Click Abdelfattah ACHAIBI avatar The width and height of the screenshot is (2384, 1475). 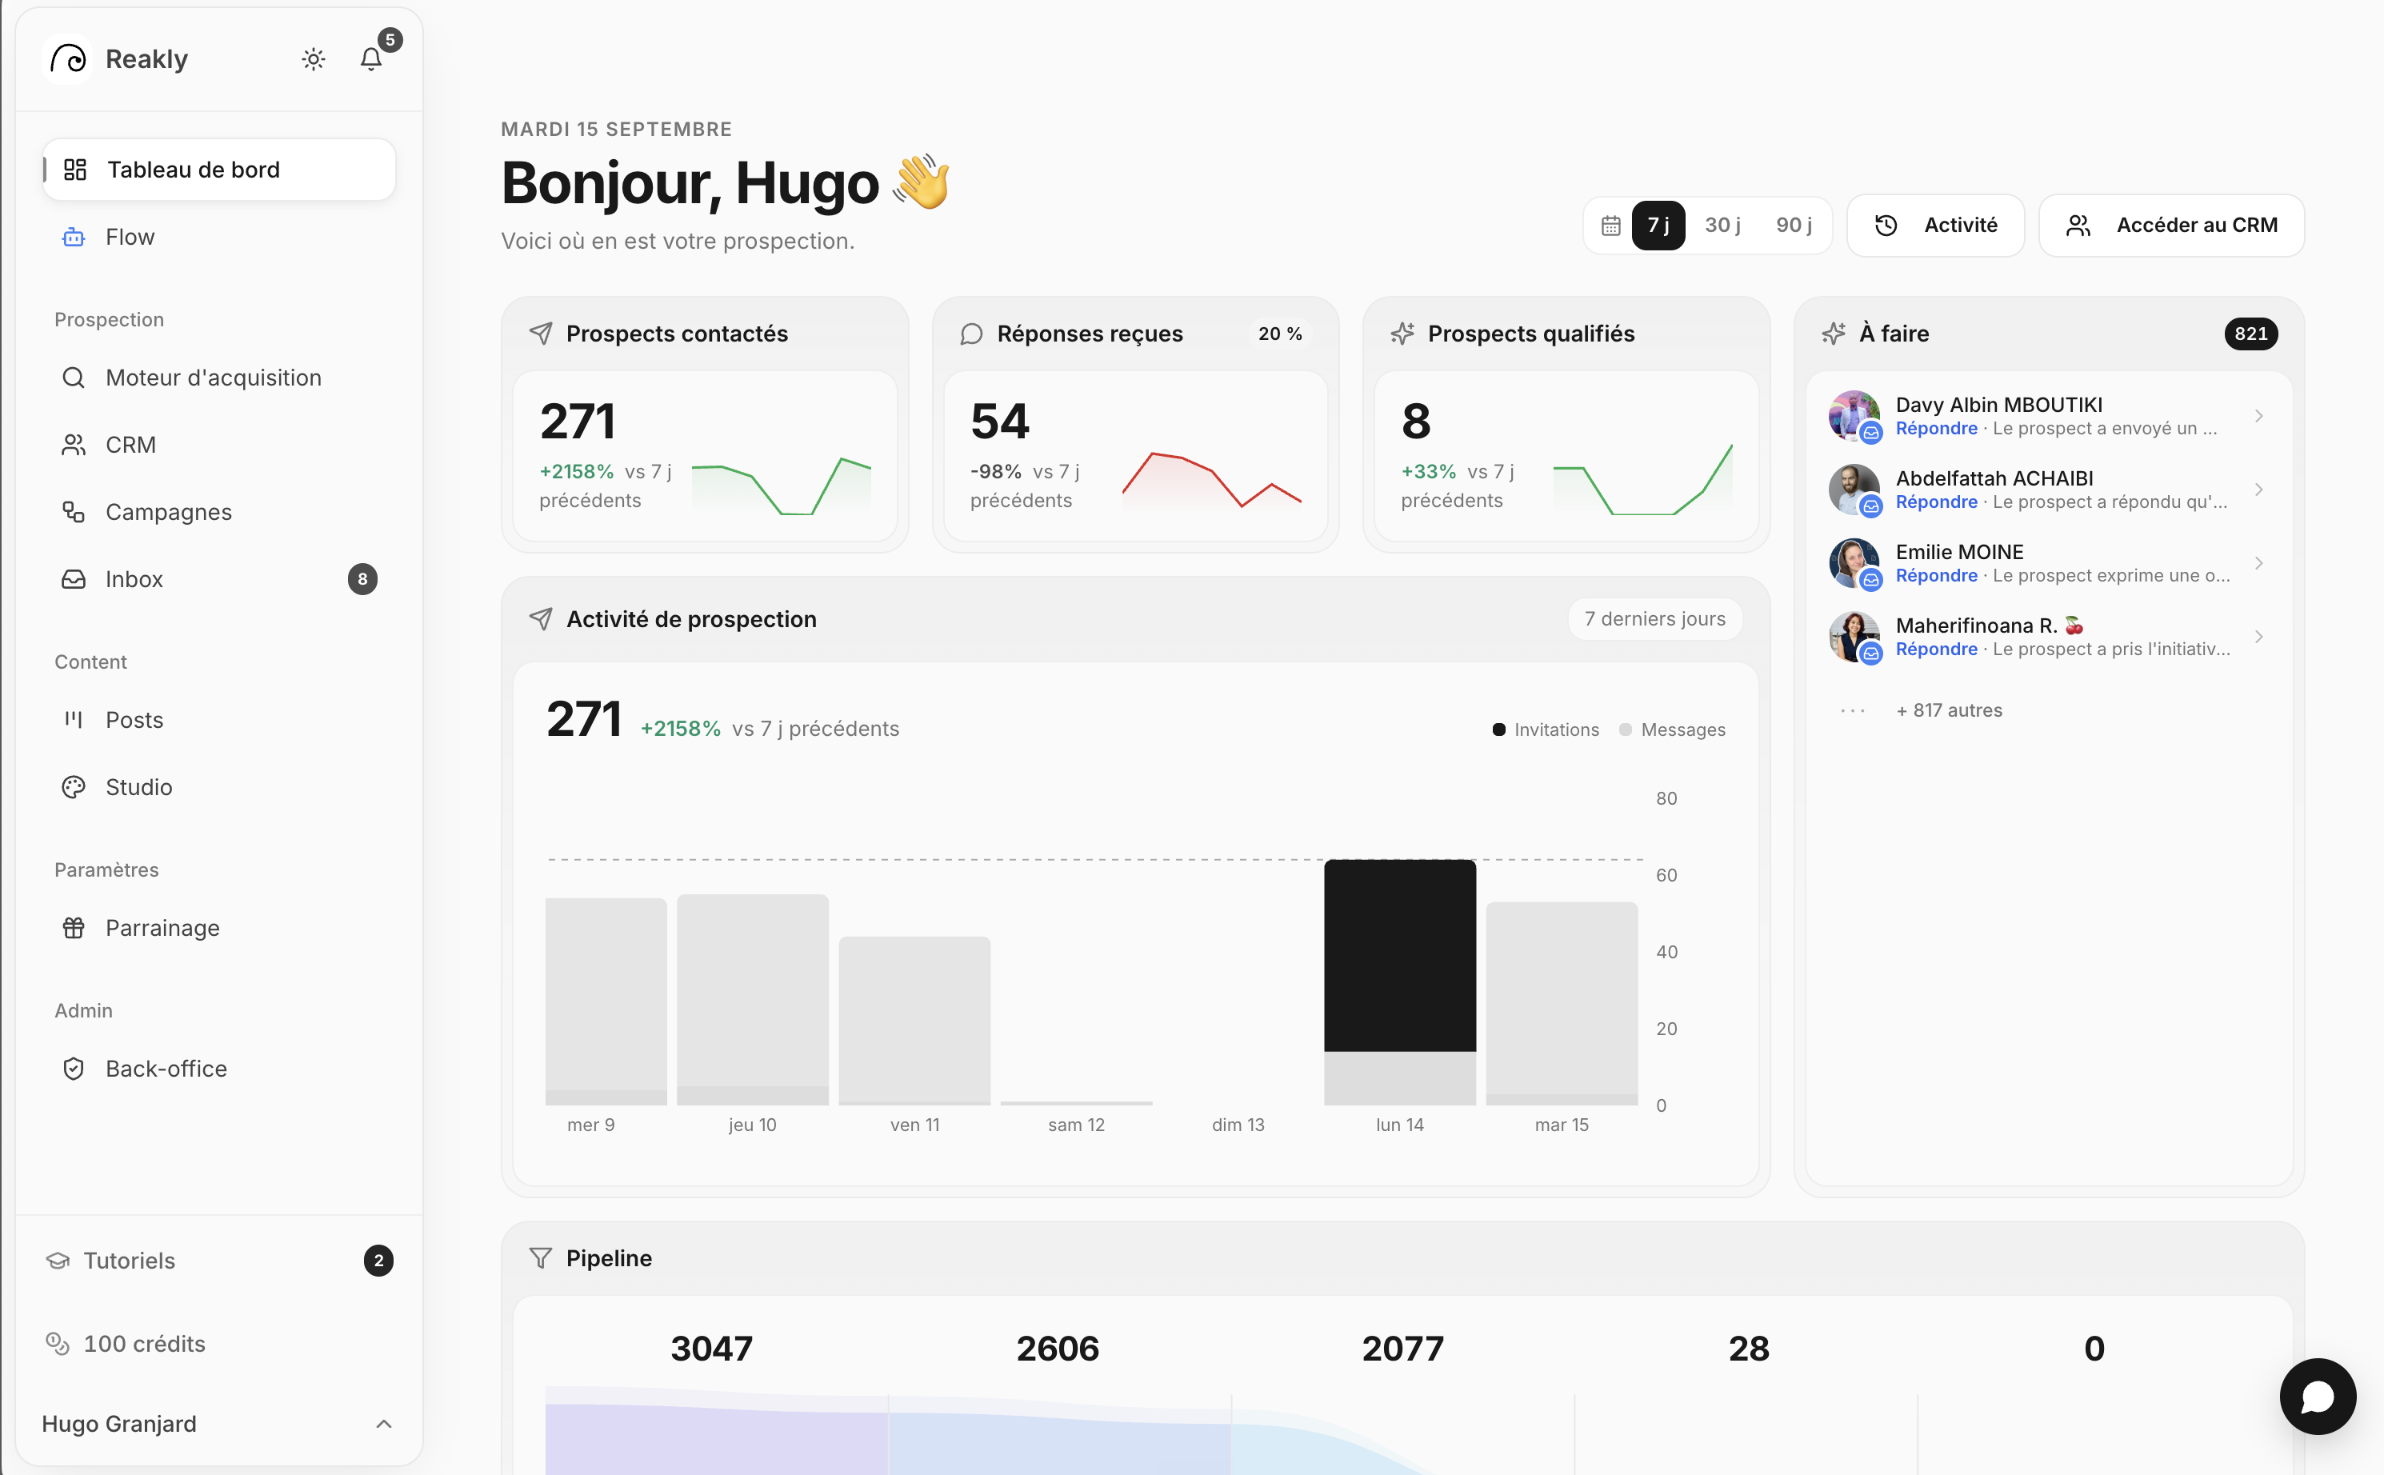(1854, 490)
